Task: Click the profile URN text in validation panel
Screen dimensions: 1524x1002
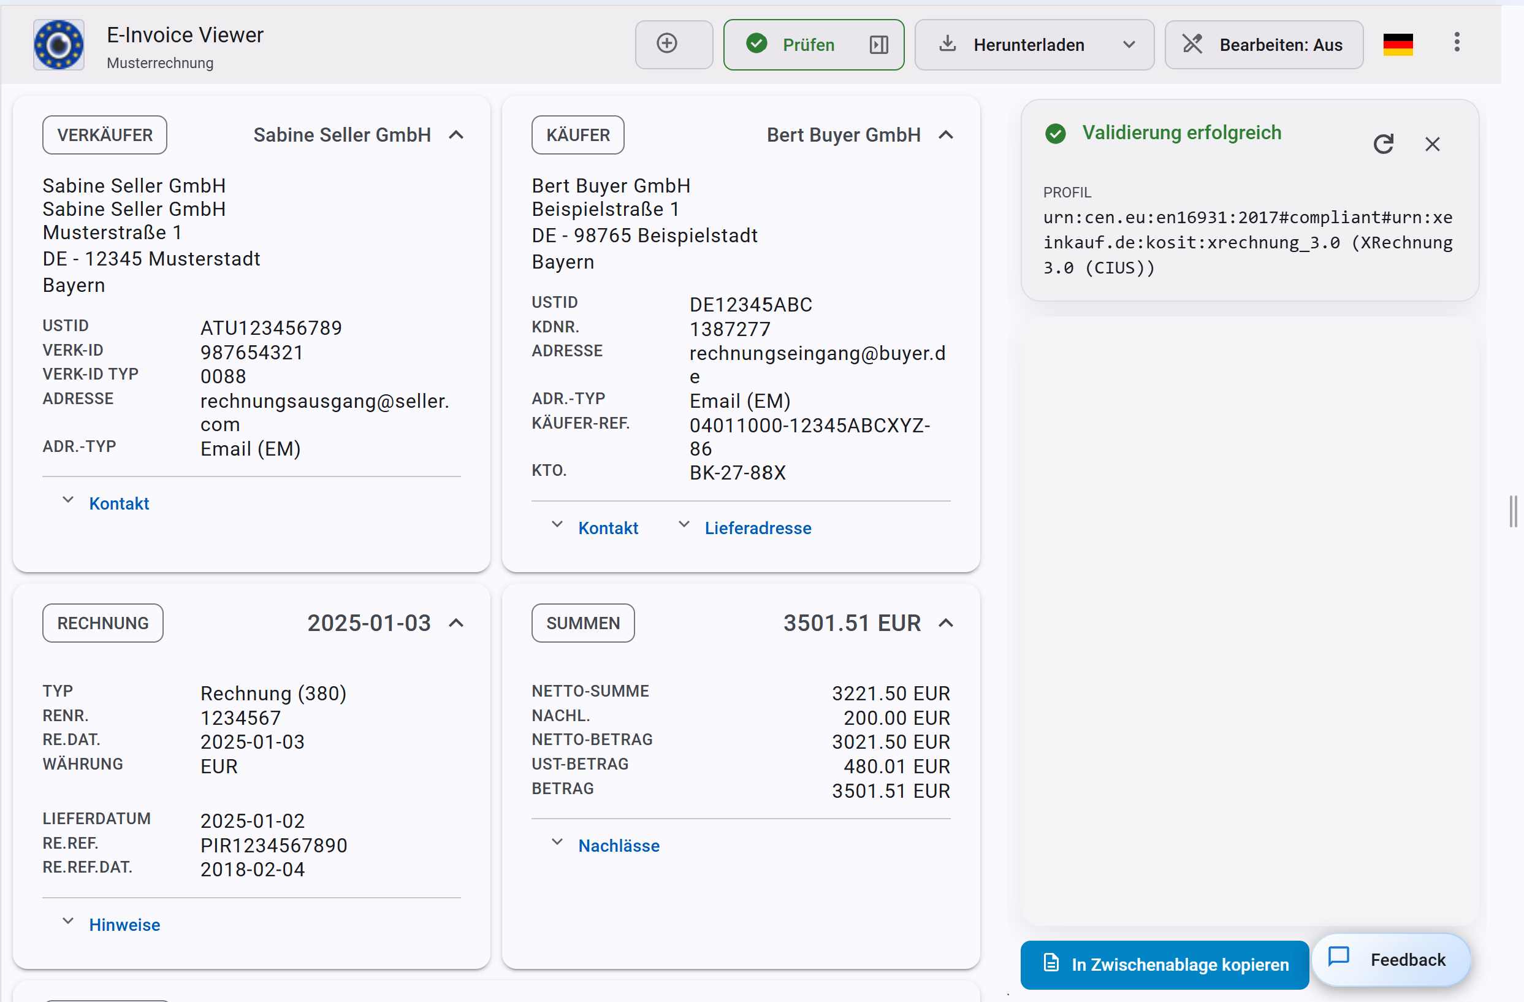Action: tap(1248, 243)
